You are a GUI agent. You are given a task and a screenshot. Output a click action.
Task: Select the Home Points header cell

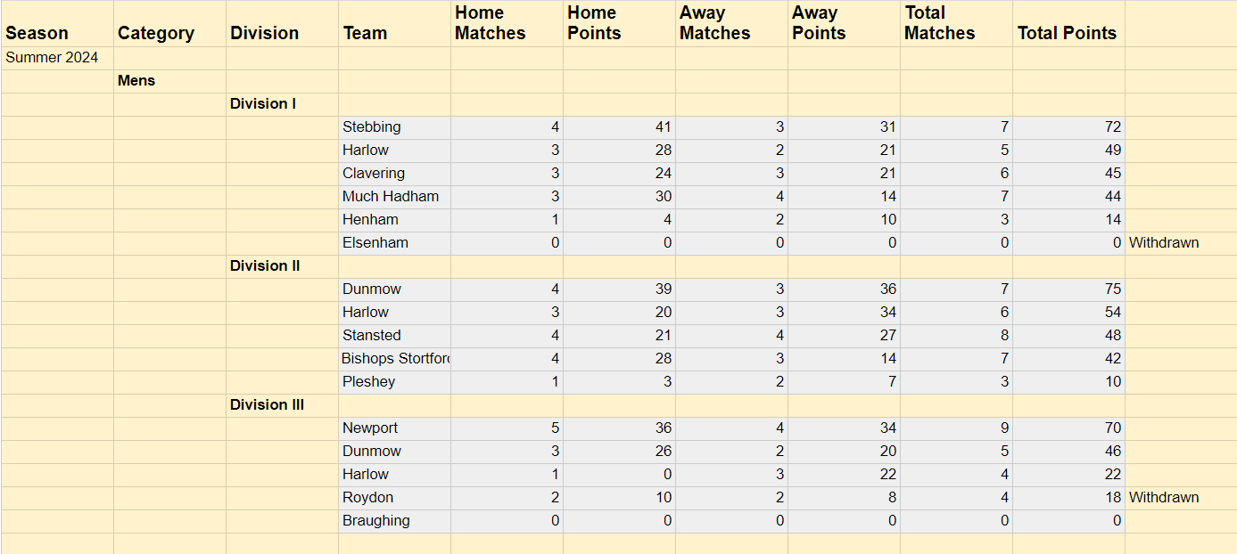pos(619,24)
